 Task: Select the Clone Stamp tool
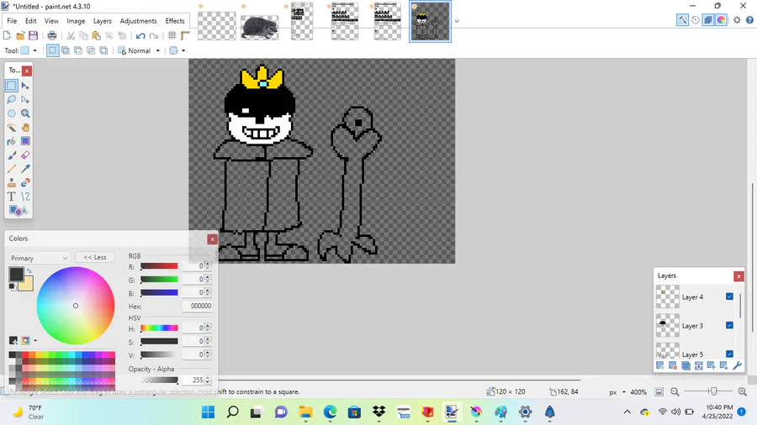12,182
